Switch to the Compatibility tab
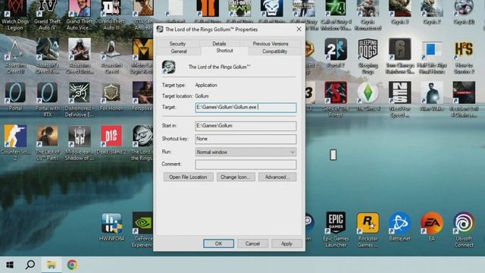Viewport: 485px width, 273px height. (274, 52)
